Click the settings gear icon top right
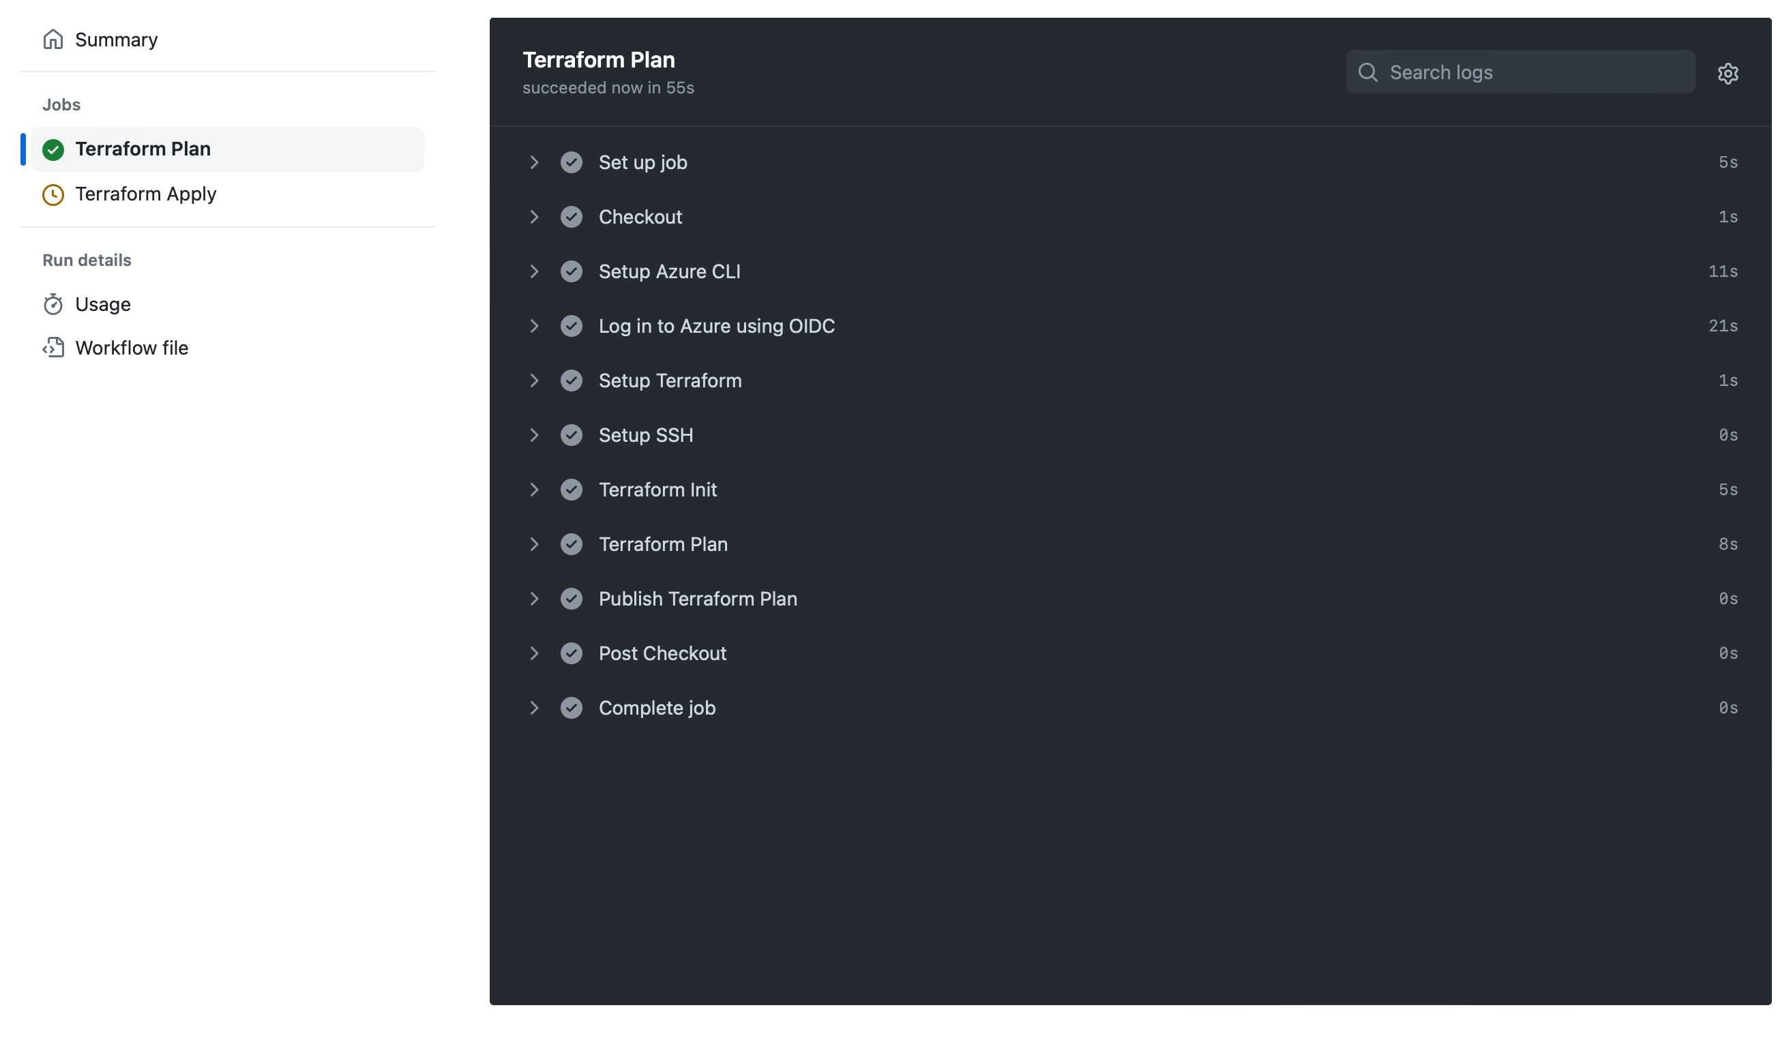Image resolution: width=1791 pixels, height=1042 pixels. (x=1728, y=72)
